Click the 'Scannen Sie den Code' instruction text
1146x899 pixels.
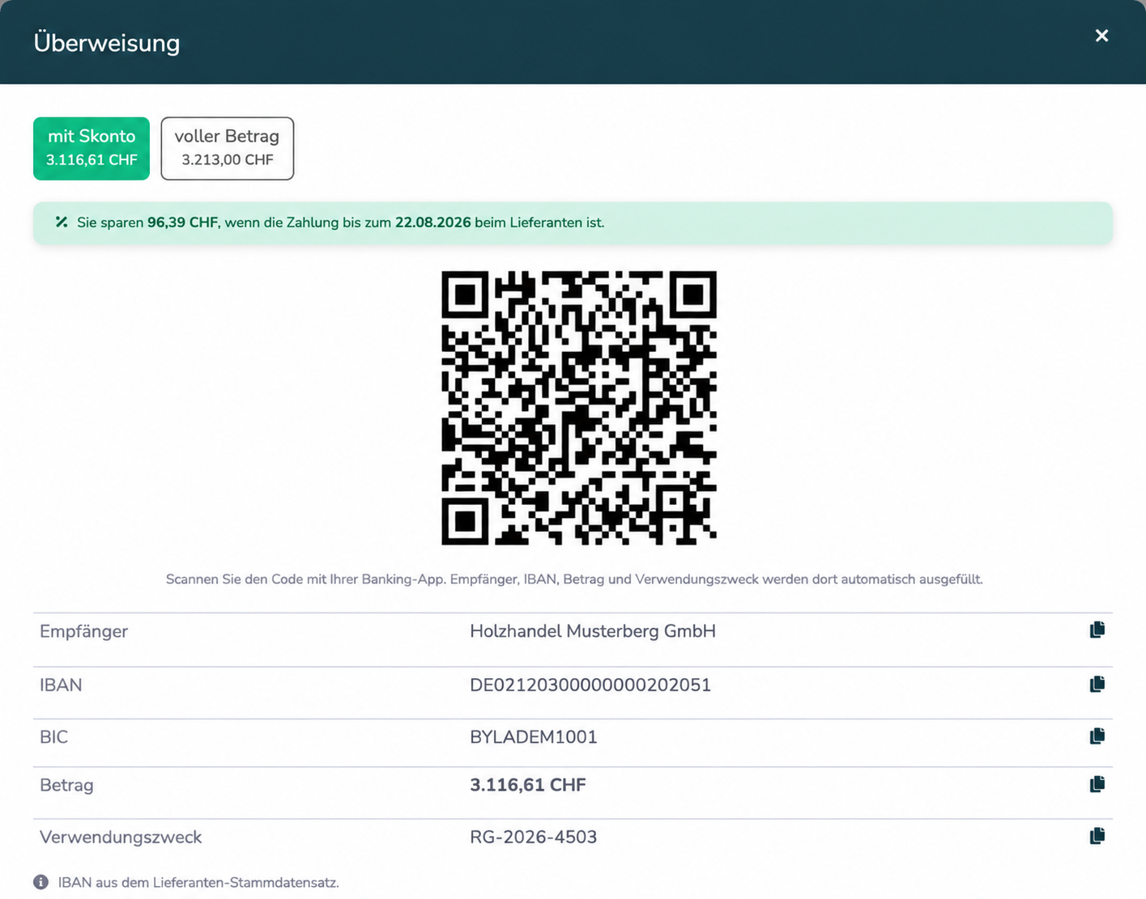click(x=574, y=579)
